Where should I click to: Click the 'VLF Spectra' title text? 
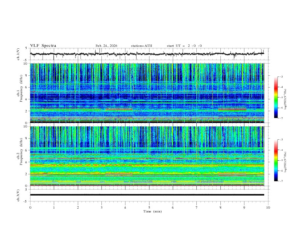tap(43, 46)
